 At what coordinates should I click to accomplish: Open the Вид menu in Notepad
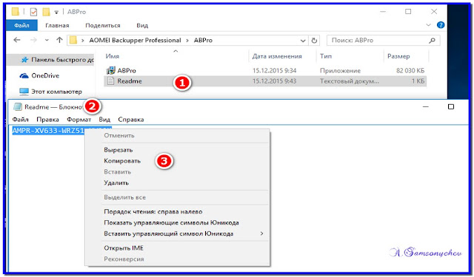pos(104,120)
